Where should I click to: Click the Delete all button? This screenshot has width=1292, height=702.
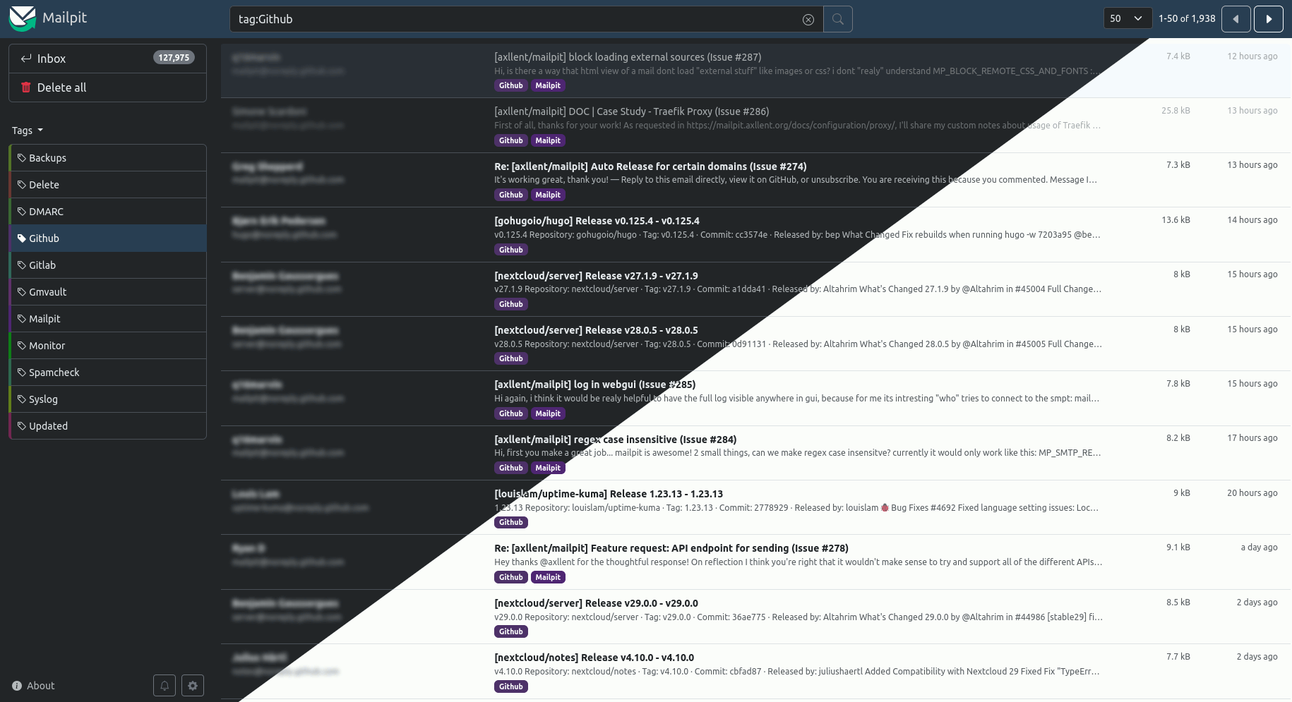(63, 87)
